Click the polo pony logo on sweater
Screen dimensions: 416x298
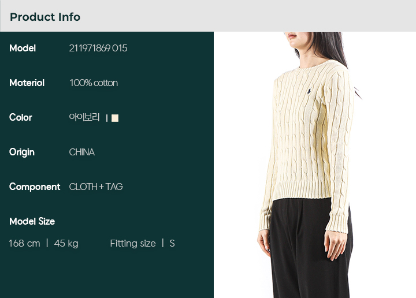click(x=309, y=91)
